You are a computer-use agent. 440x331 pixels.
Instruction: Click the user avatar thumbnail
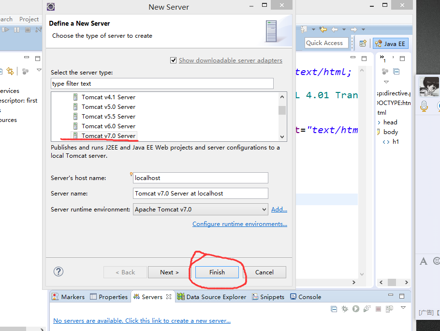429,87
